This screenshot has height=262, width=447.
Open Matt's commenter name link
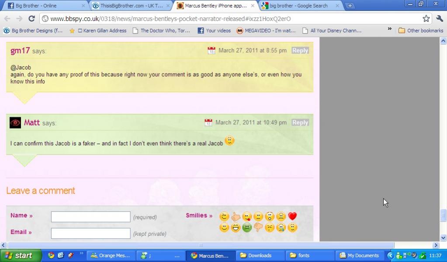pyautogui.click(x=32, y=122)
